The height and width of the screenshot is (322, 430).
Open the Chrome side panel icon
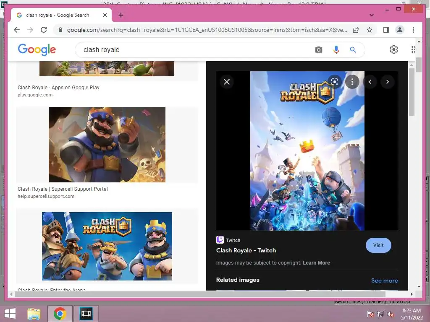coord(386,30)
